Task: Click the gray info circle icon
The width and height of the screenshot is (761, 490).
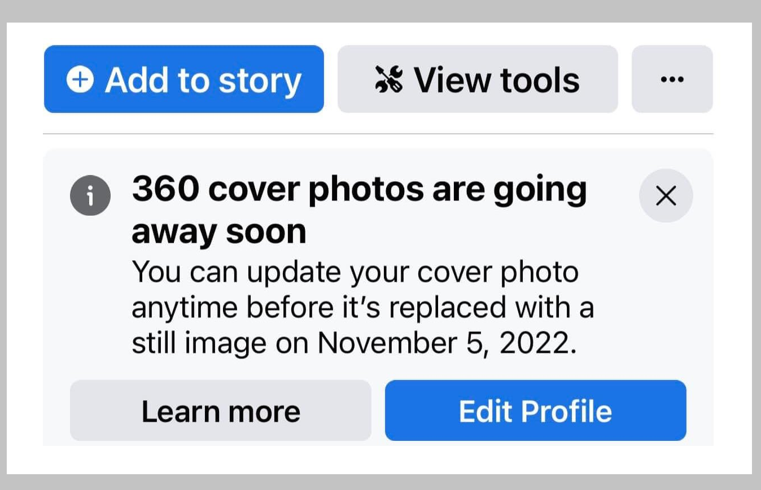Action: (90, 195)
